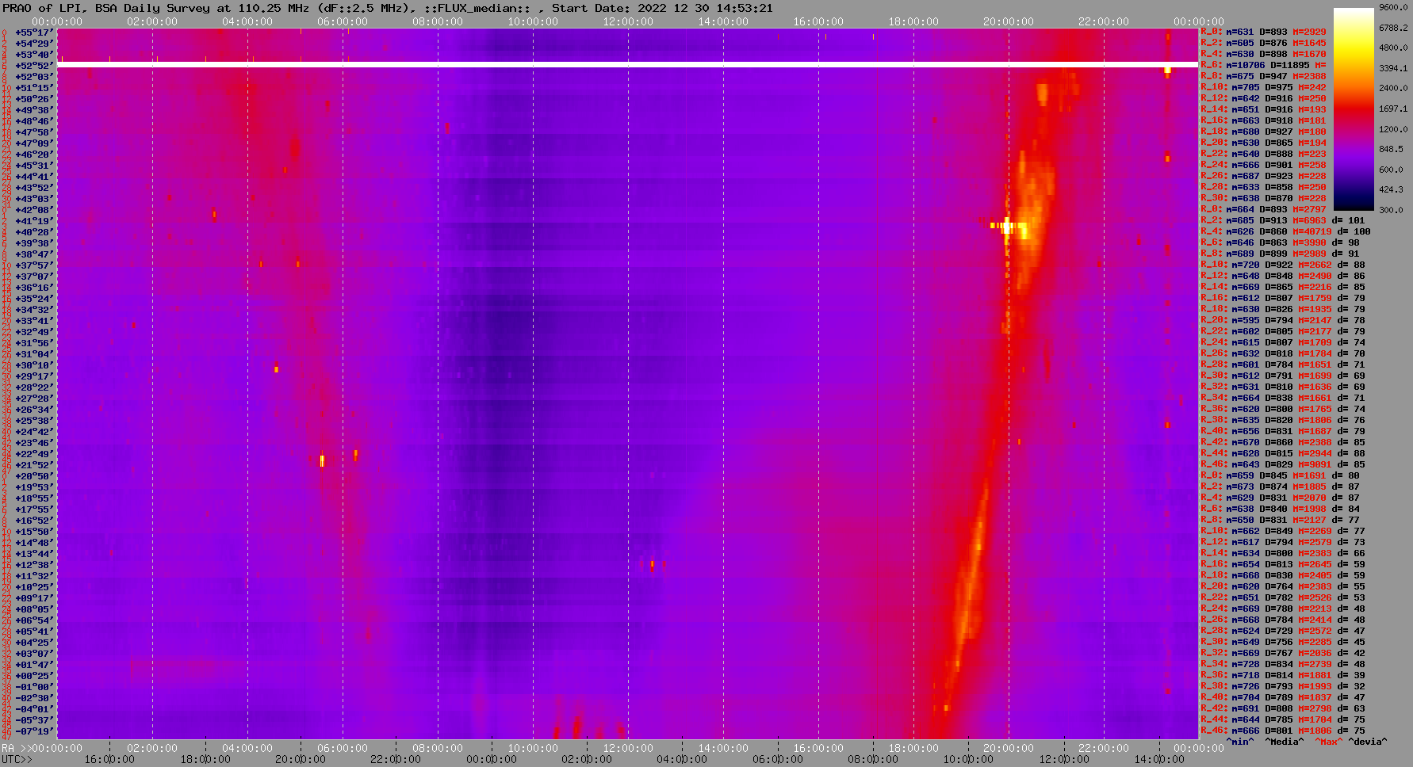Click the +55°17' declination label

point(34,32)
